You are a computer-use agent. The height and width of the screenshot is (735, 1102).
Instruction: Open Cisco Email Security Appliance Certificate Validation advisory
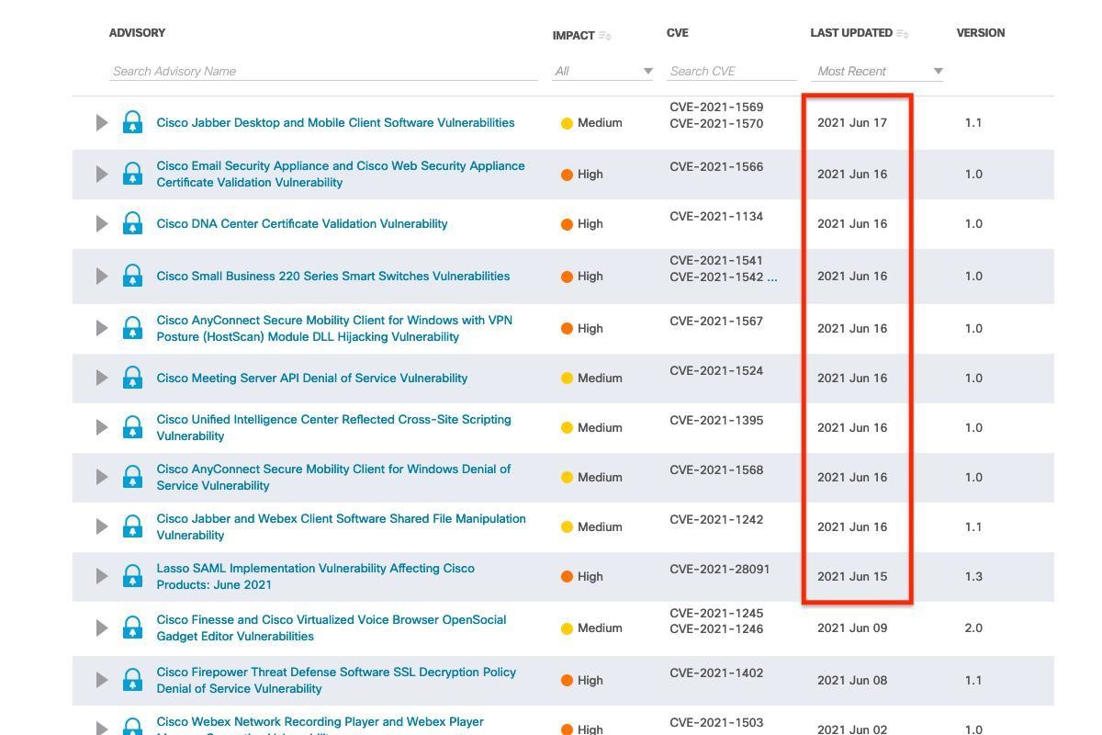click(341, 174)
